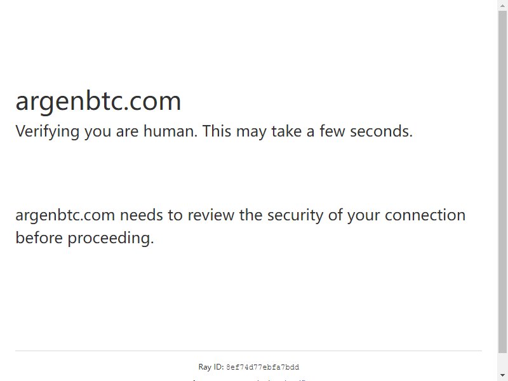Viewport: 508px width, 381px height.
Task: Click the large argenbtc.com heading
Action: coord(98,101)
